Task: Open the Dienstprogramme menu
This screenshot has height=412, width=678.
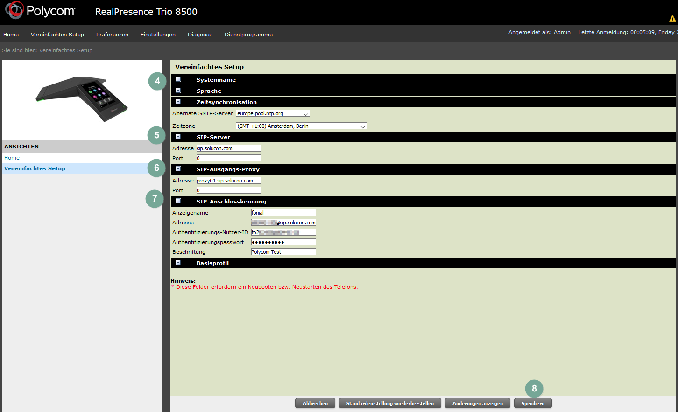Action: tap(248, 35)
